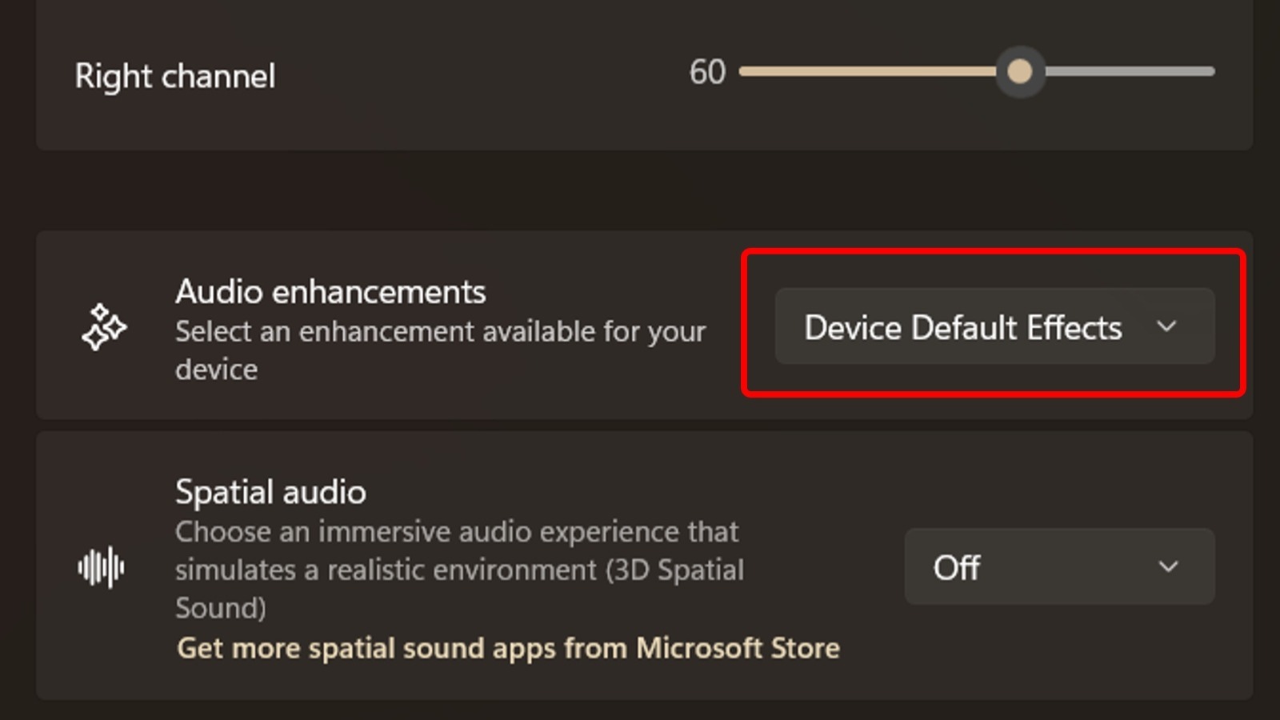Select the Audio enhancements combo box text

click(x=962, y=328)
